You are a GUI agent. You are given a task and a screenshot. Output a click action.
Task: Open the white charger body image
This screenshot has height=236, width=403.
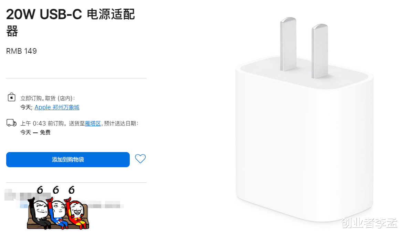pyautogui.click(x=304, y=140)
